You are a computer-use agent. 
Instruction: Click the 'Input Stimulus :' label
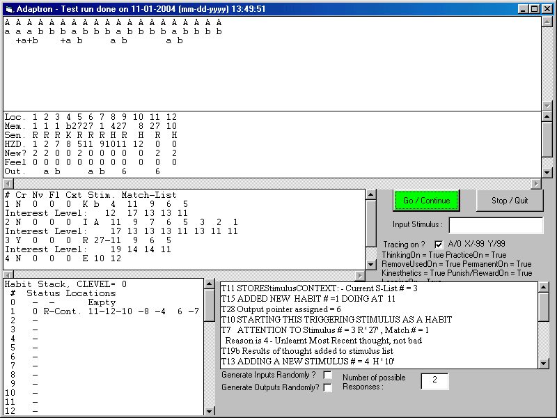point(417,224)
